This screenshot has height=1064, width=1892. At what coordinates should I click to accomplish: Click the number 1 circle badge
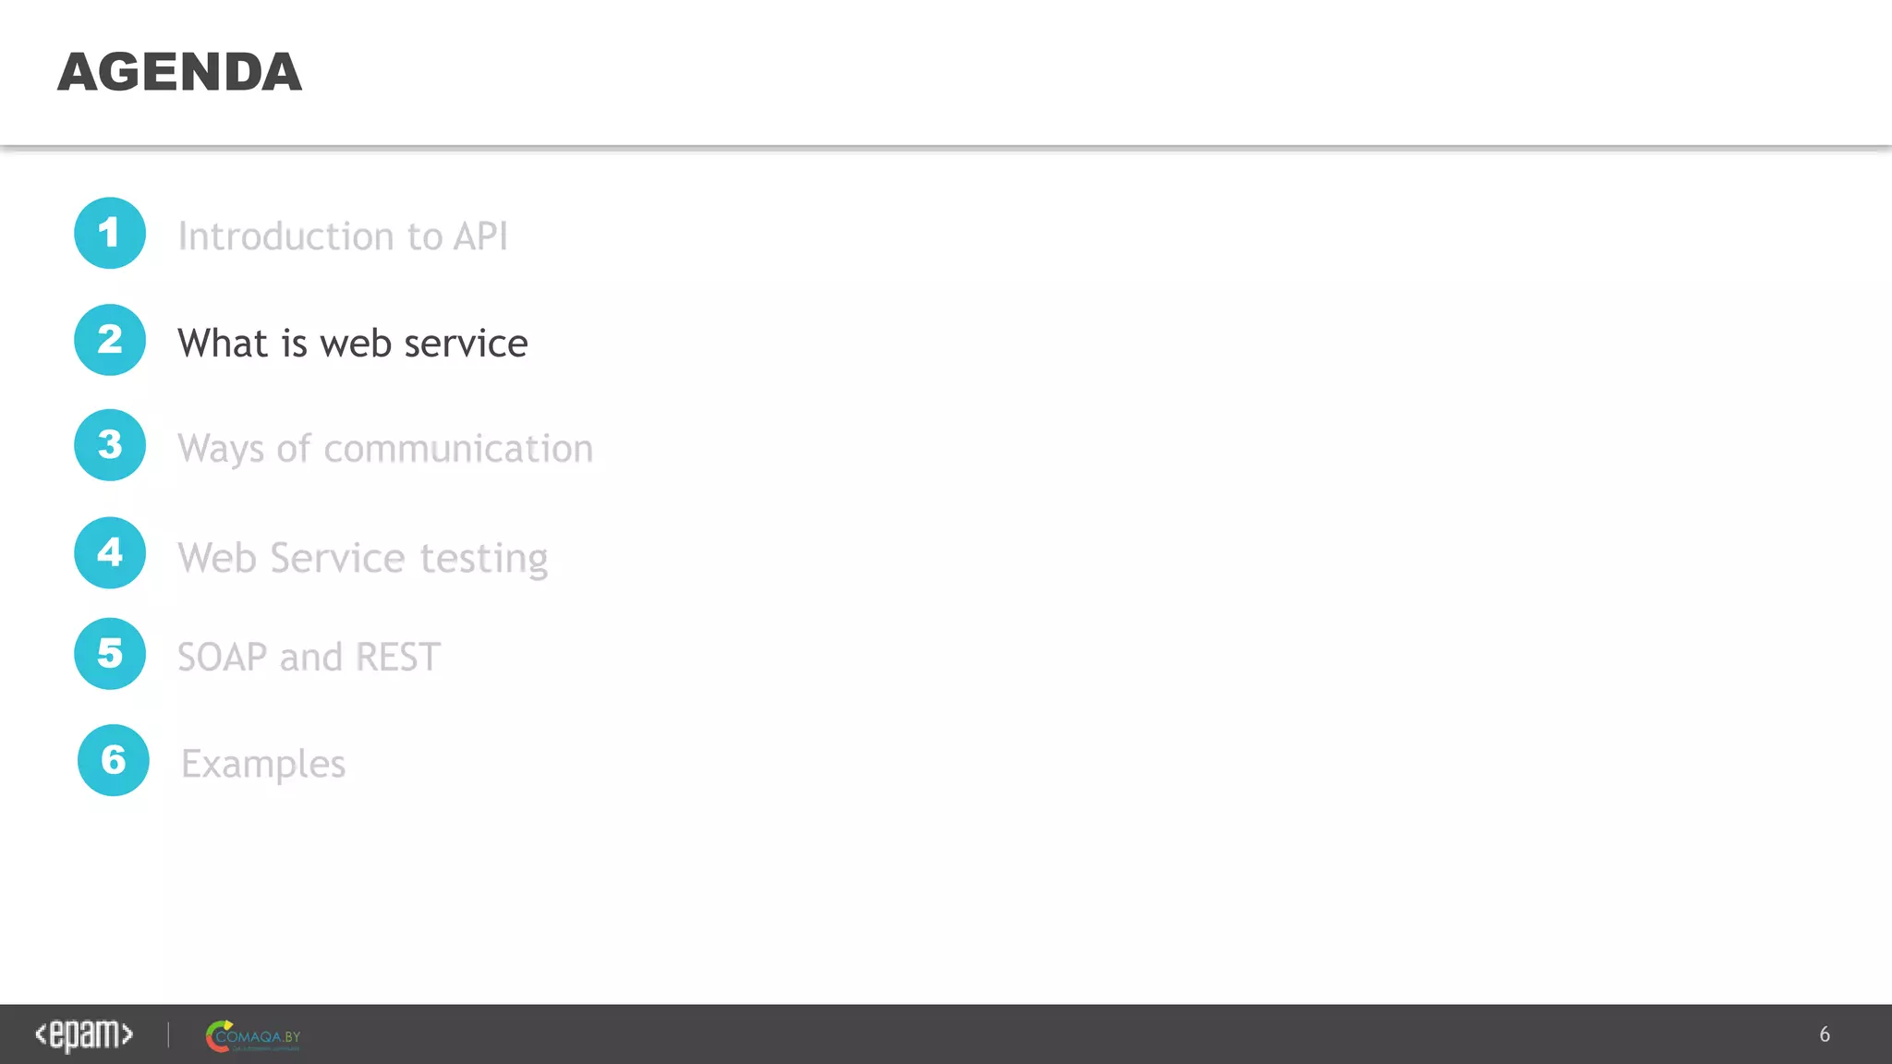pos(110,233)
